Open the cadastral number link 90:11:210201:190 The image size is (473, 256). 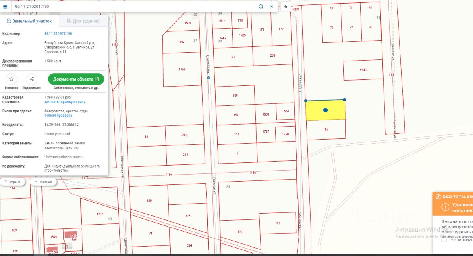pyautogui.click(x=58, y=34)
